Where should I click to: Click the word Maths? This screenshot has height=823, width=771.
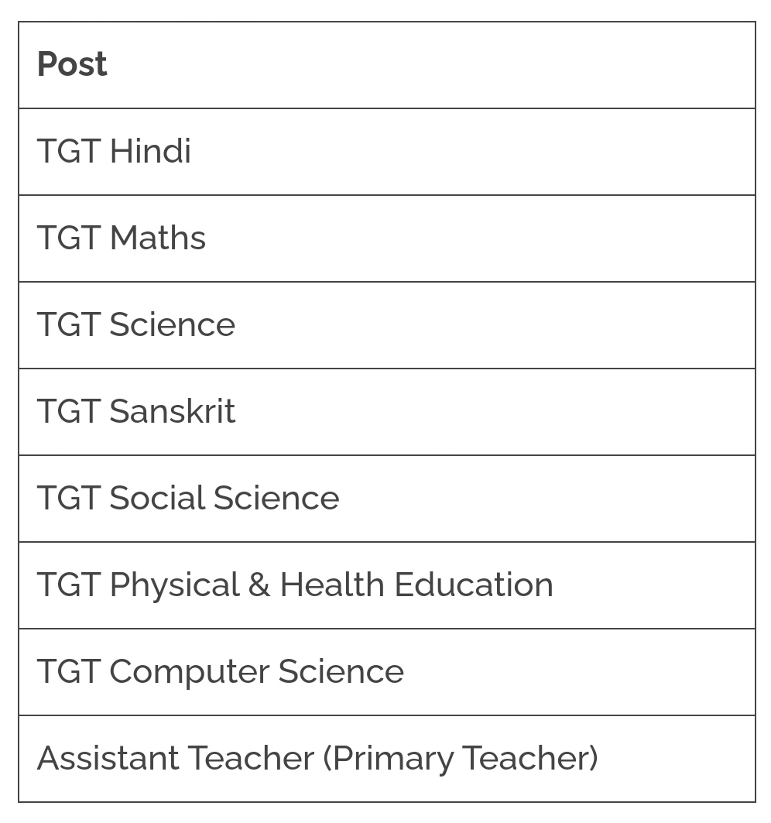pos(158,238)
